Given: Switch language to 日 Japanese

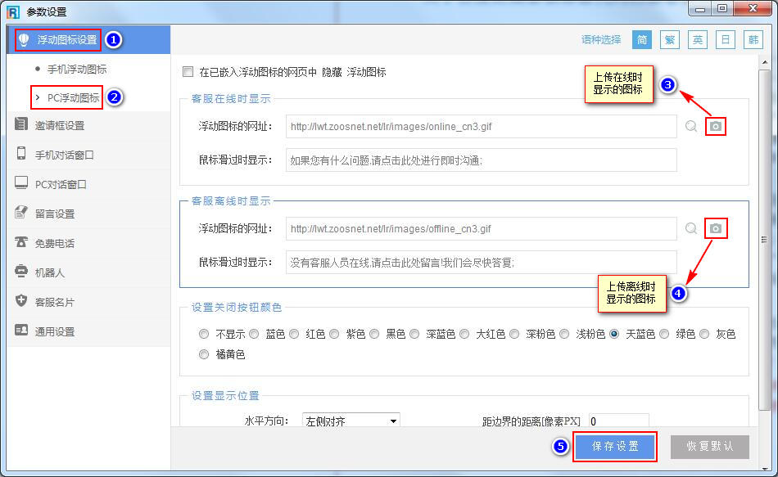Looking at the screenshot, I should [x=725, y=39].
